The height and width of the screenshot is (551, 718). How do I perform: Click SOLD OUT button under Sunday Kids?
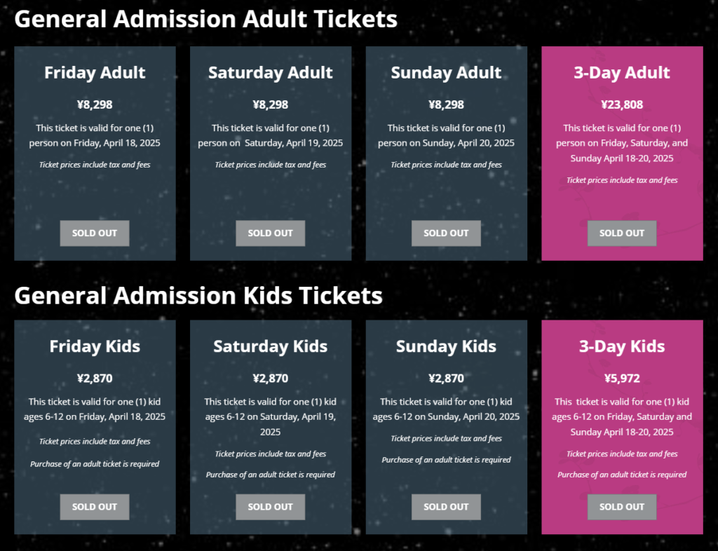[x=447, y=507]
